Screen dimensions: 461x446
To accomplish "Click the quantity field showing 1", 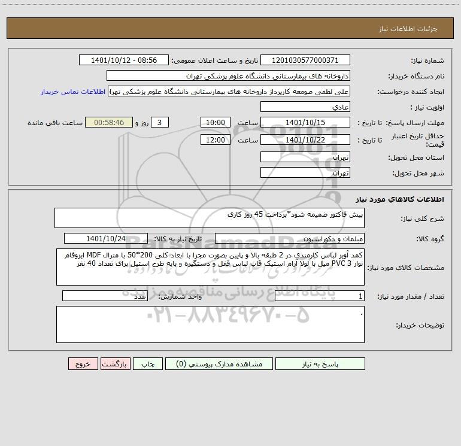I will tap(320, 296).
